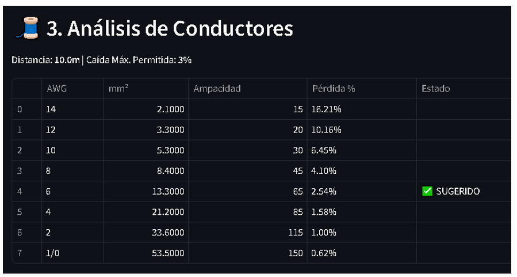
Task: Click the green checkmark beside SUGERIDO
Action: pyautogui.click(x=427, y=192)
